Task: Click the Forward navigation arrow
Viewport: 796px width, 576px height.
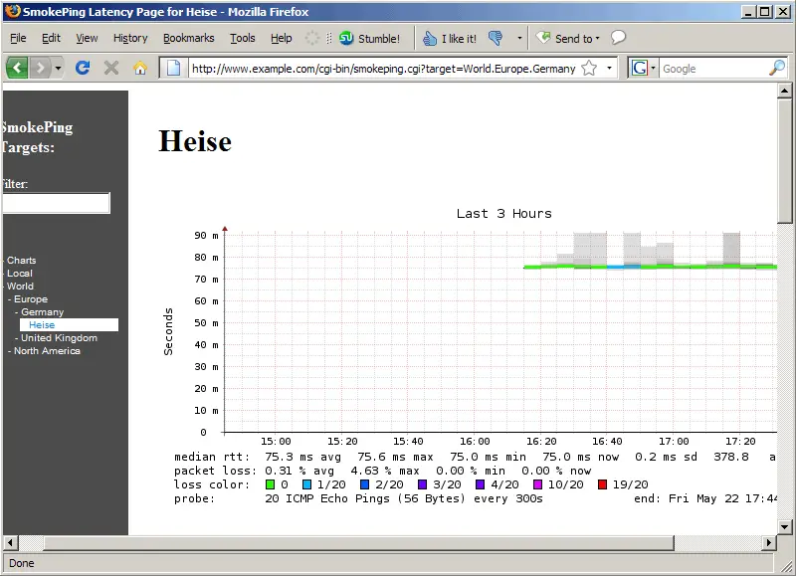Action: (40, 68)
